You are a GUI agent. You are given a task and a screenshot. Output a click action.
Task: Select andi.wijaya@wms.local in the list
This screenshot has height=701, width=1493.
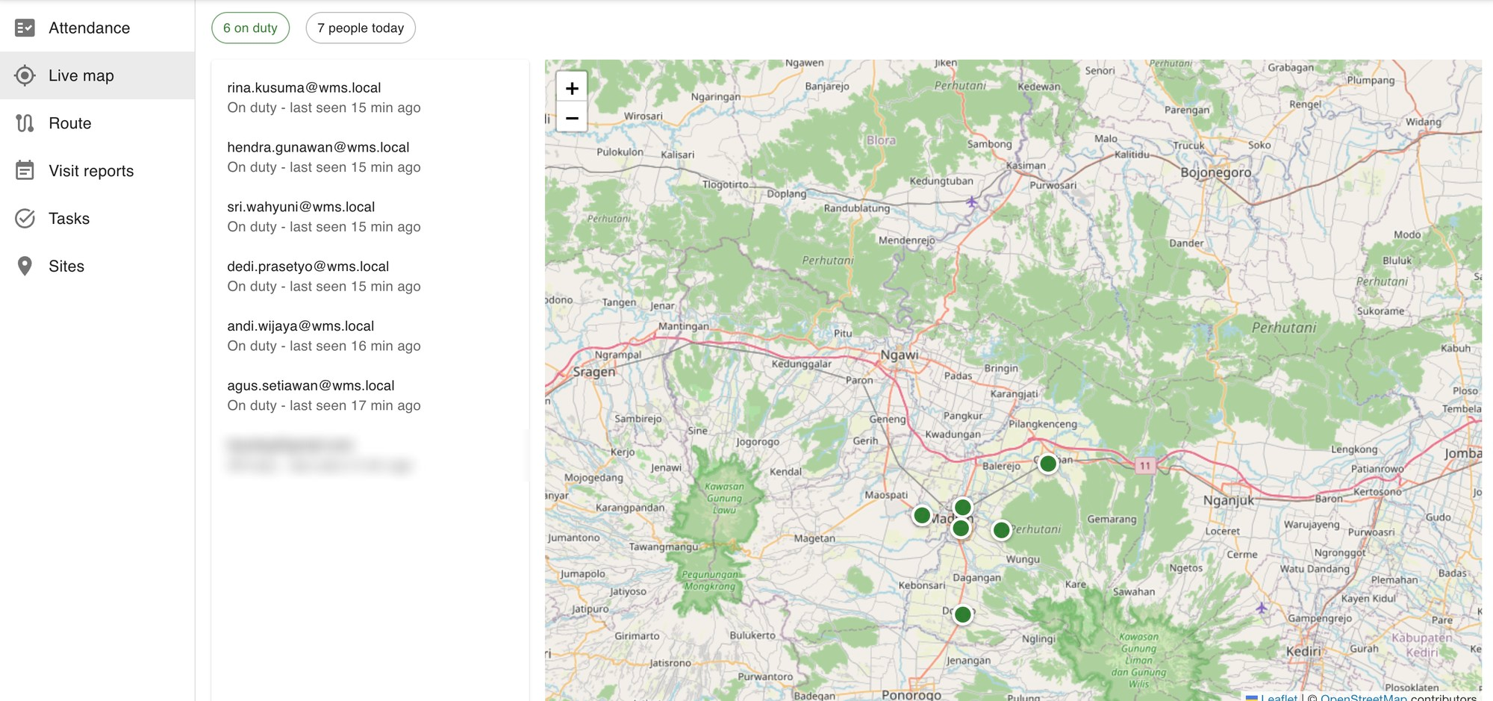(x=370, y=336)
